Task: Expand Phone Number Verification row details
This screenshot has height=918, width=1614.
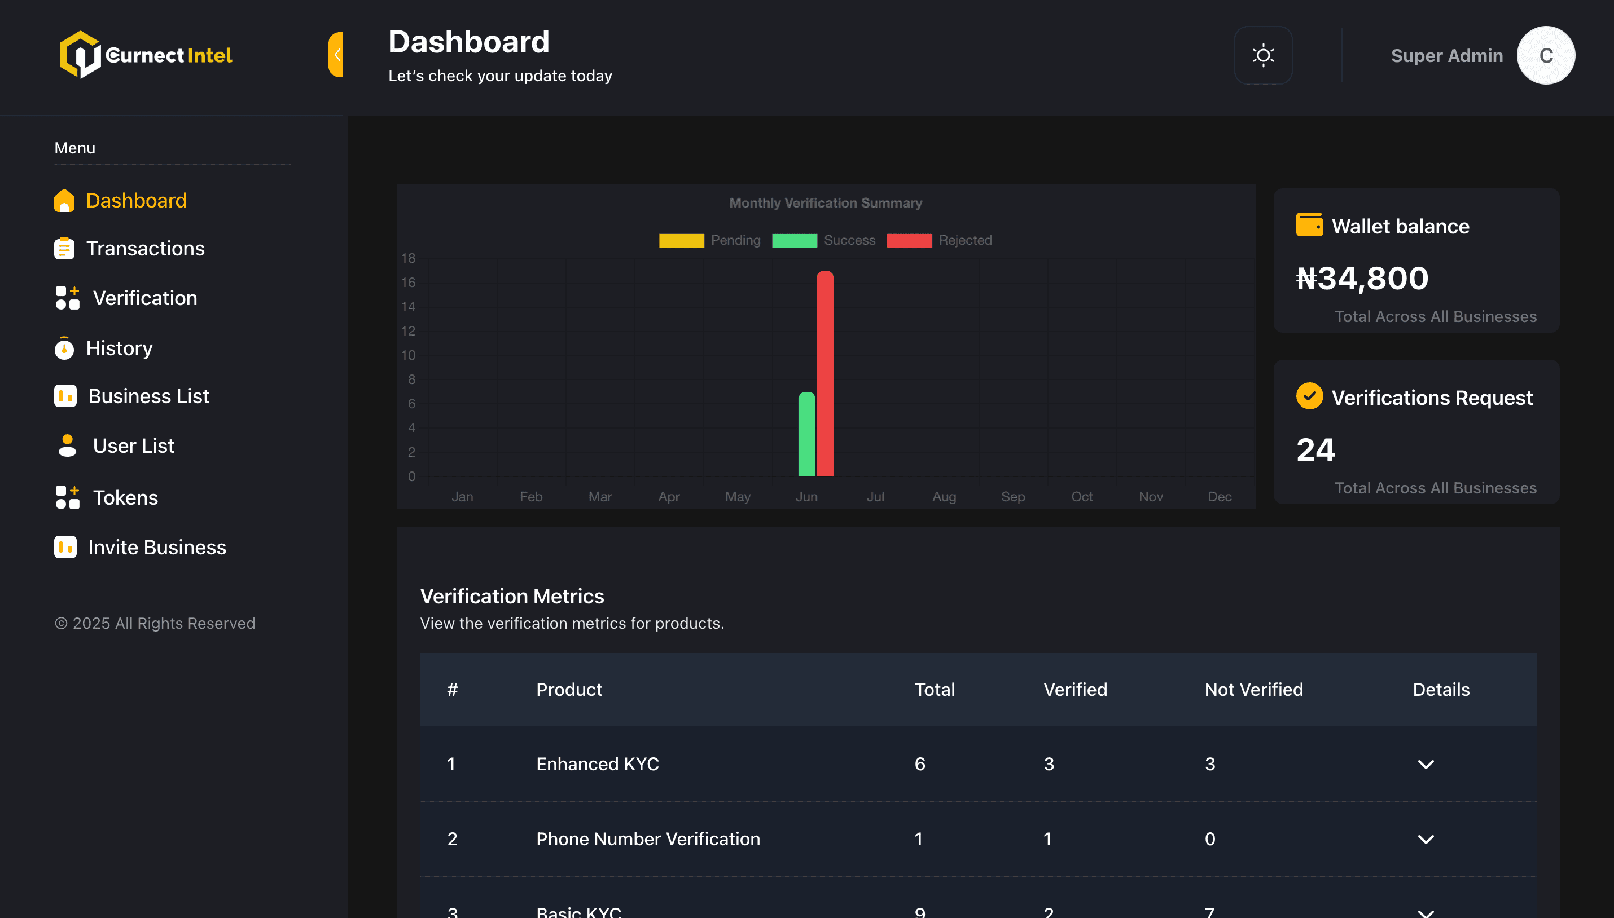Action: [1426, 839]
